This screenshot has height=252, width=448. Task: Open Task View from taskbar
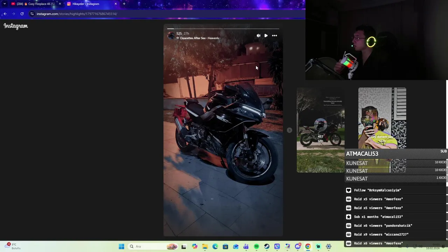coord(184,246)
